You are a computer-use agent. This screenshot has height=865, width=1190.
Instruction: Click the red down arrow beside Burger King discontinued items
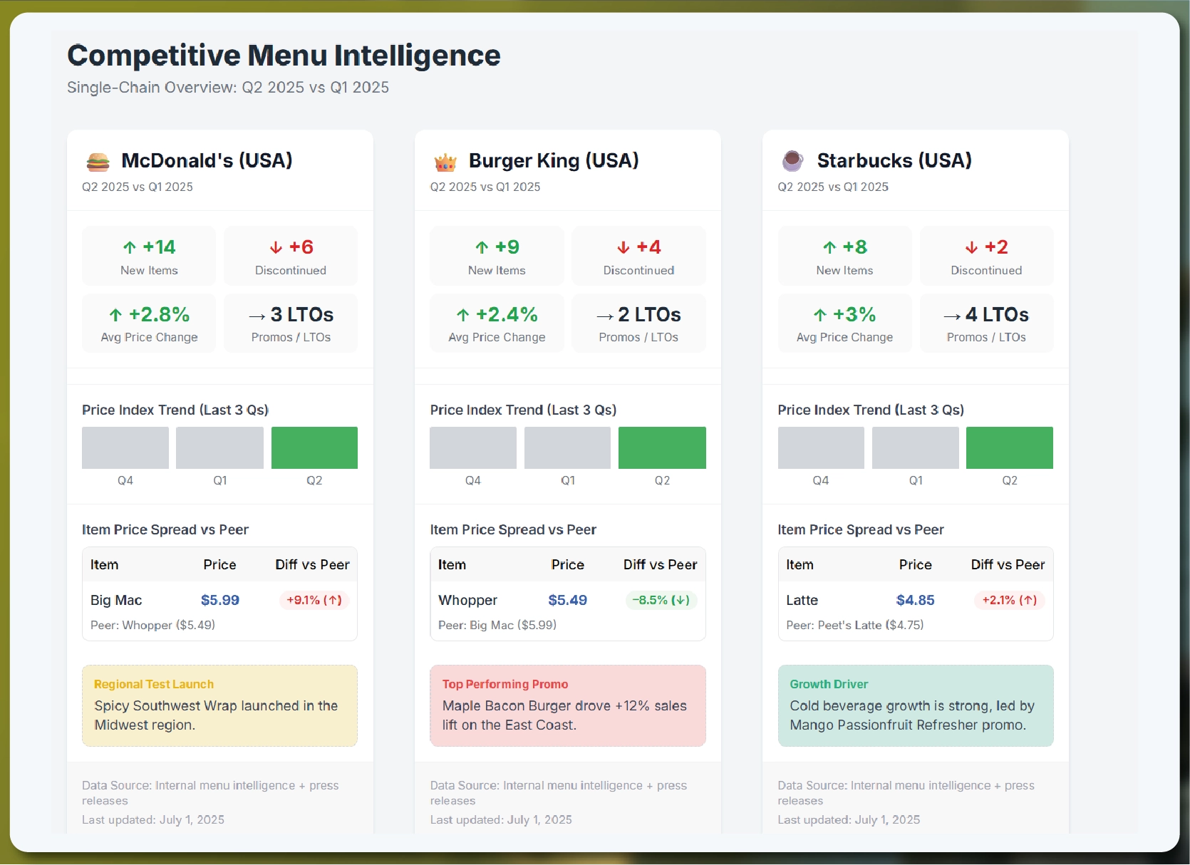tap(625, 247)
